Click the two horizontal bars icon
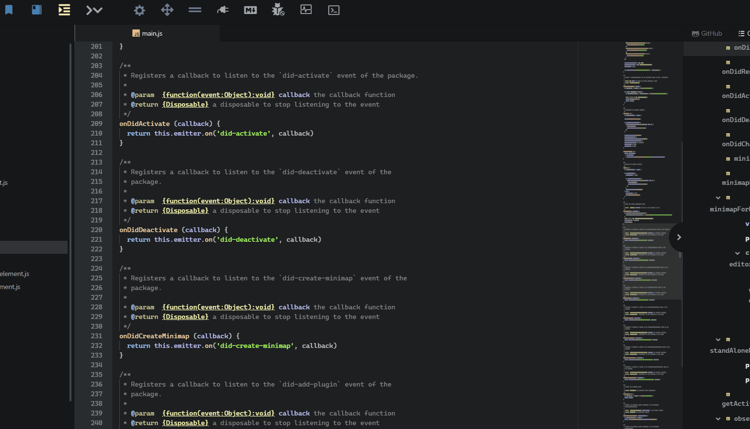 pyautogui.click(x=195, y=10)
